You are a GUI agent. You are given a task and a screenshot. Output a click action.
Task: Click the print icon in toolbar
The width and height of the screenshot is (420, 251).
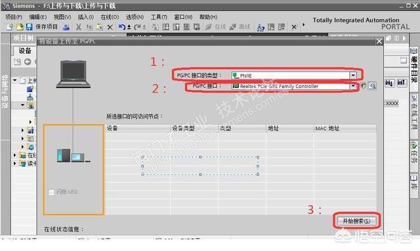pos(66,27)
